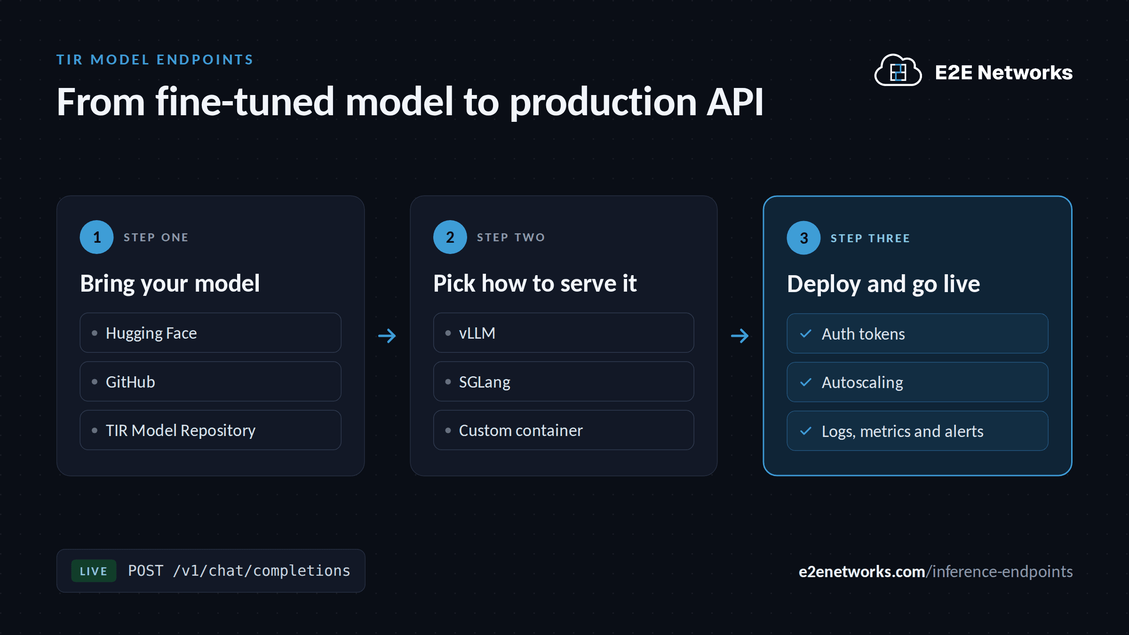Click the Autoscaling checkmark icon
Screen dimensions: 1129x635
coord(806,382)
